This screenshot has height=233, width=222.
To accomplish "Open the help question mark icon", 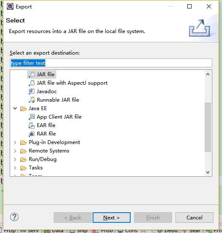I will [x=14, y=217].
